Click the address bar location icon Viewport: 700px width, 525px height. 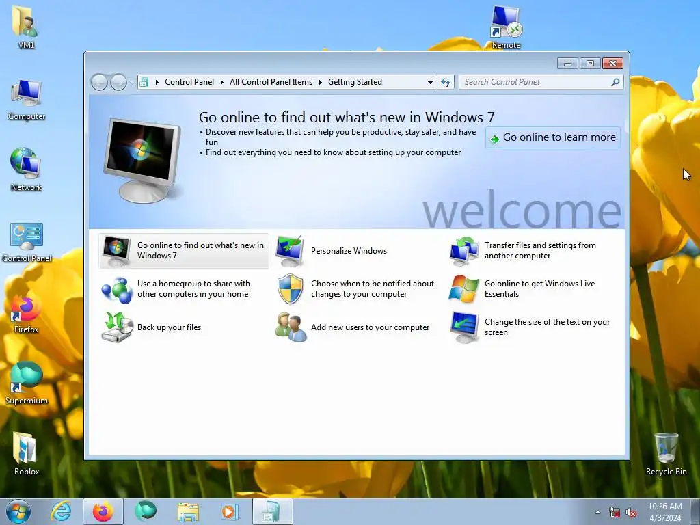[x=144, y=82]
